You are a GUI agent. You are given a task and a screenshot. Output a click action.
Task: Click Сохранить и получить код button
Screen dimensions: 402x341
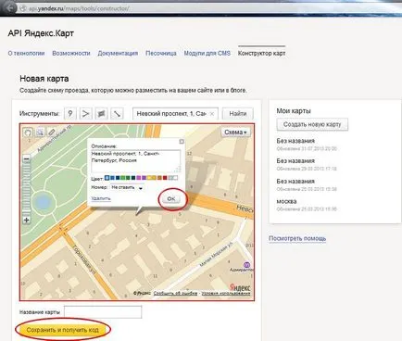[63, 330]
